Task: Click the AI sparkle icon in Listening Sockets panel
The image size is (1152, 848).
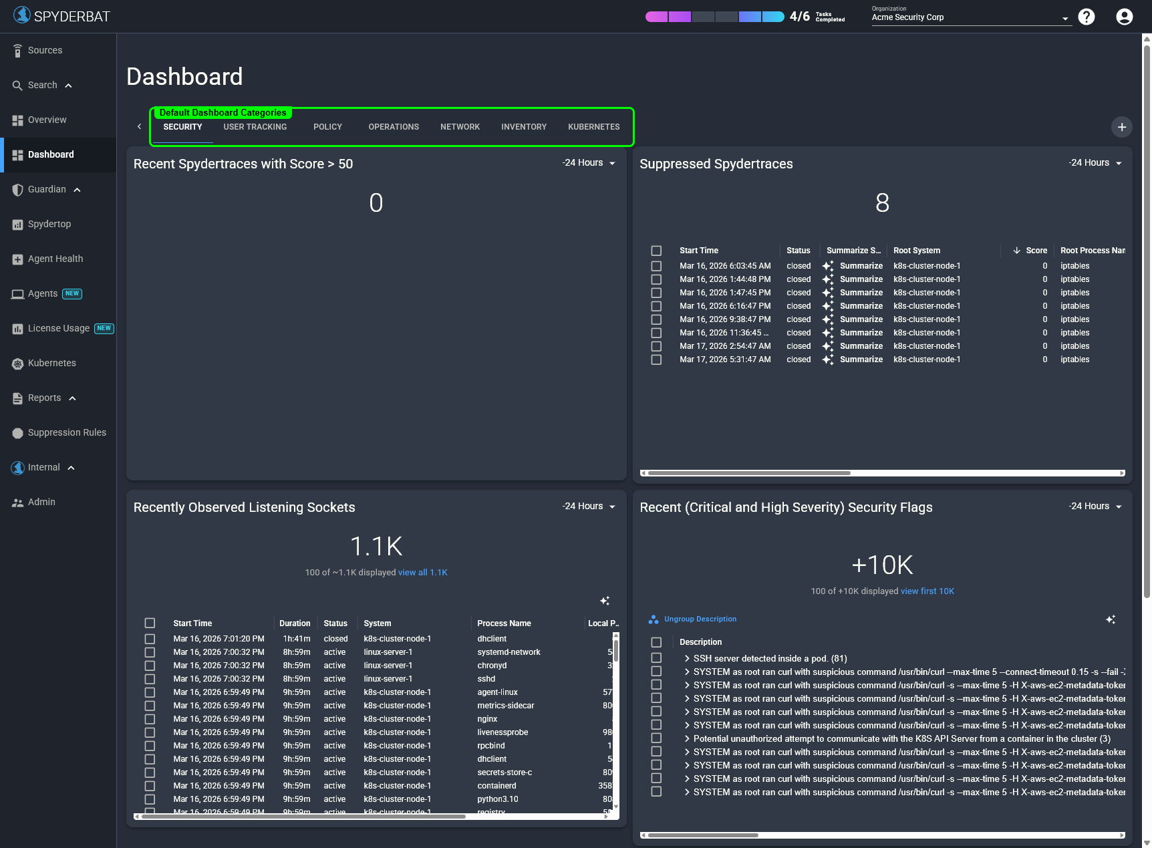Action: [605, 601]
